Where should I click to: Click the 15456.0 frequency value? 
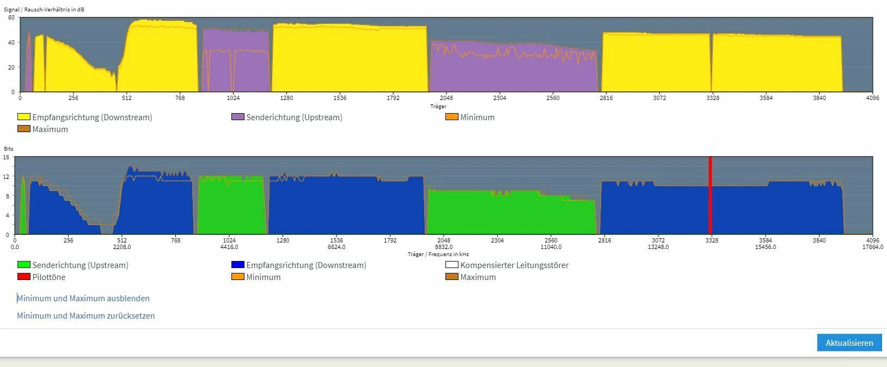click(x=765, y=247)
